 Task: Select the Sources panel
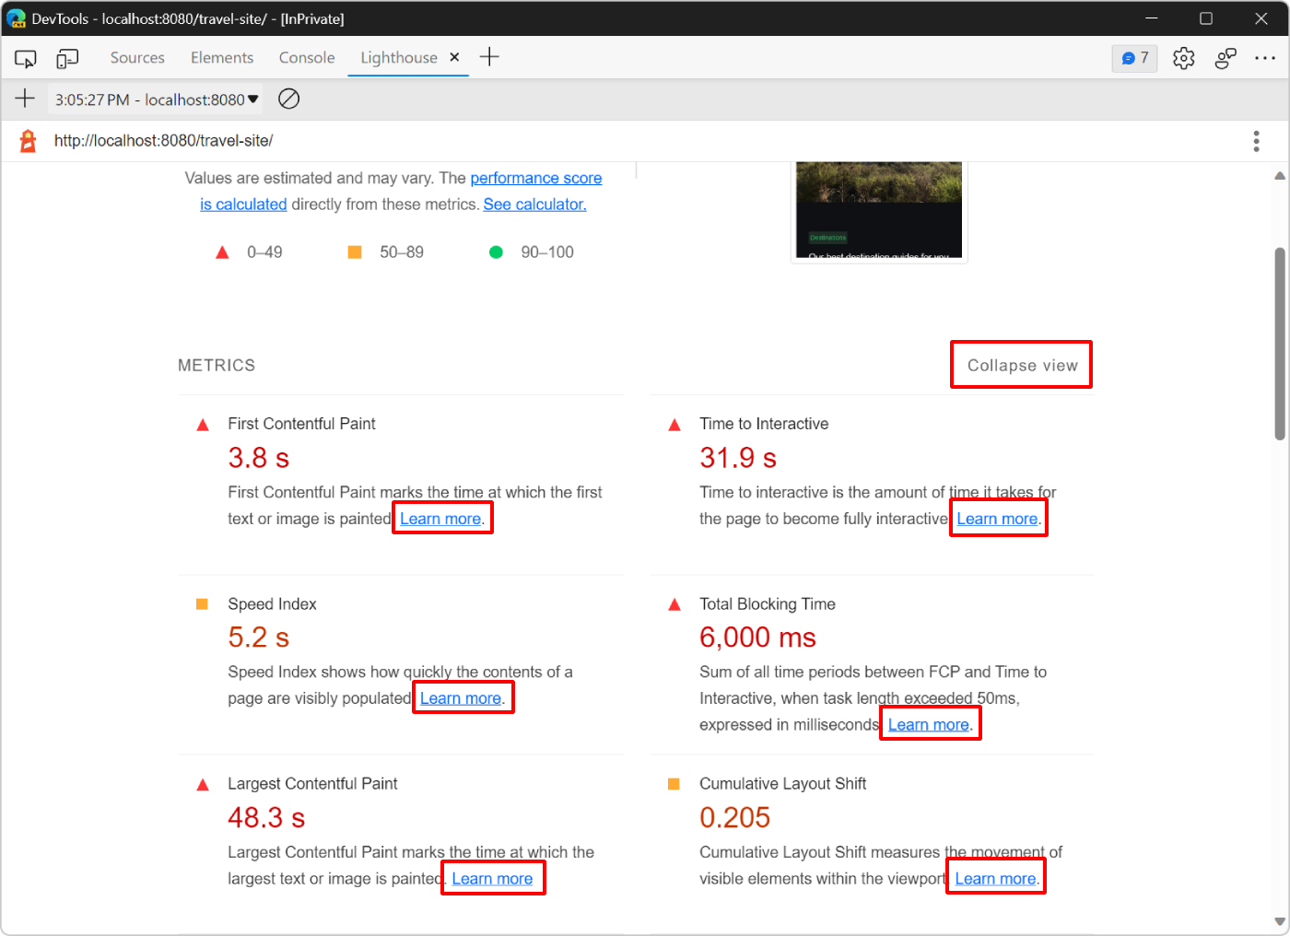tap(136, 57)
